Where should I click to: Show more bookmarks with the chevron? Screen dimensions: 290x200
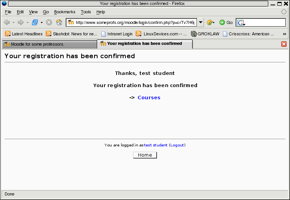[x=284, y=34]
